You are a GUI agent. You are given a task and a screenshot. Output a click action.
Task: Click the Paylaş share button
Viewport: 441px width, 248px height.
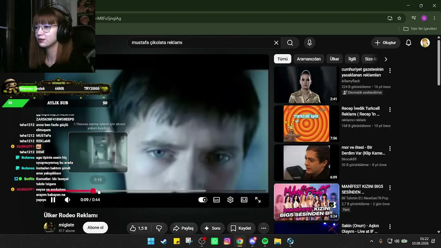tap(183, 228)
